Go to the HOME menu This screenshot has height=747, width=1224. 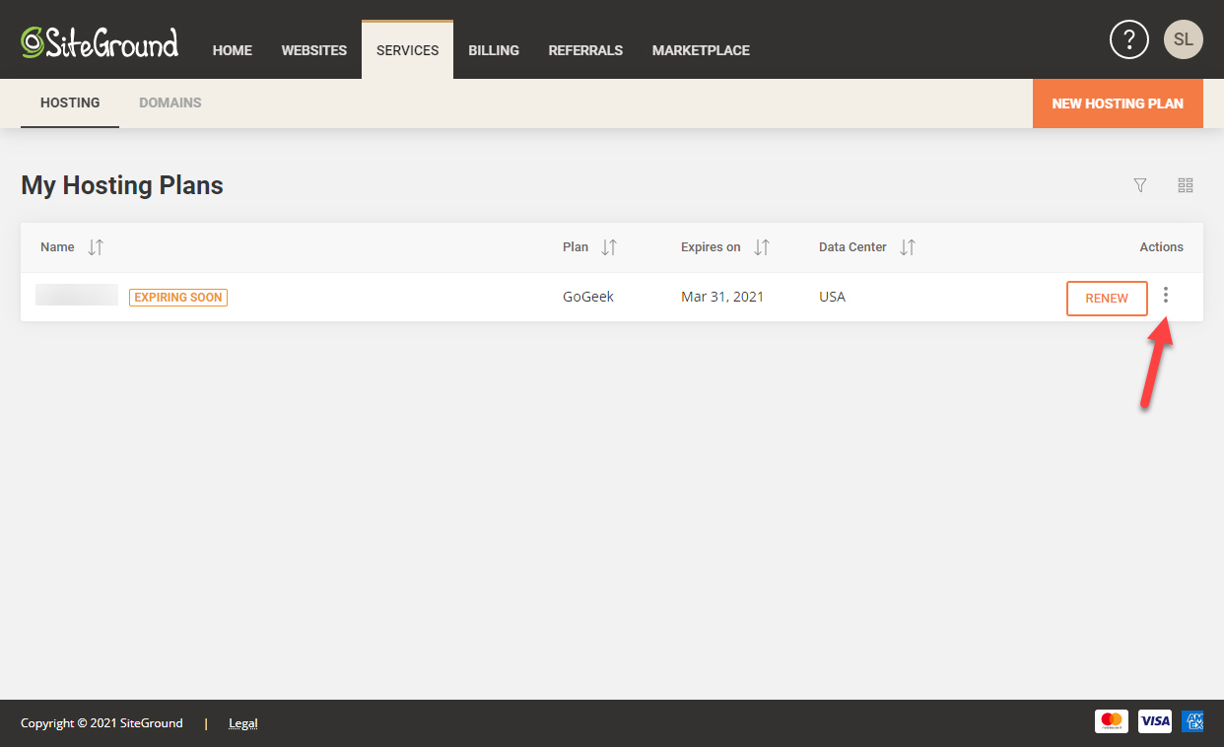pos(233,50)
